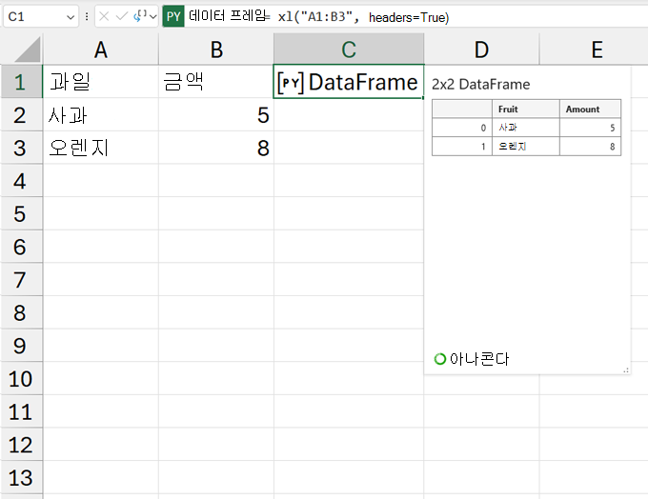Select row 2 header
This screenshot has width=648, height=499.
(x=21, y=115)
